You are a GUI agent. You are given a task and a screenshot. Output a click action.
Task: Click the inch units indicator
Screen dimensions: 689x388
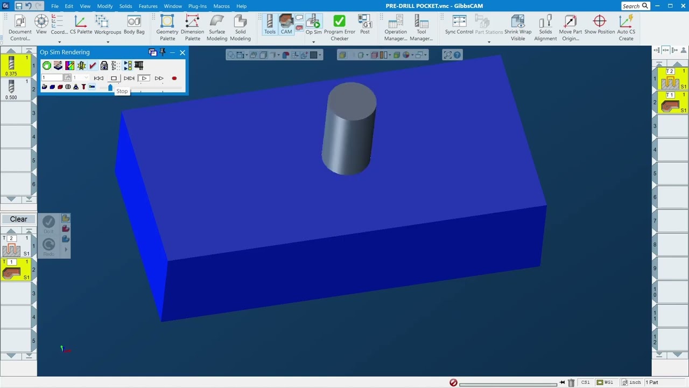(632, 383)
